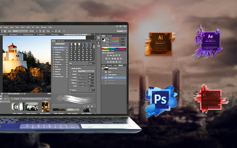
Task: Open the Brush panel toggle icon in options bar
Action: pyautogui.click(x=5, y=31)
